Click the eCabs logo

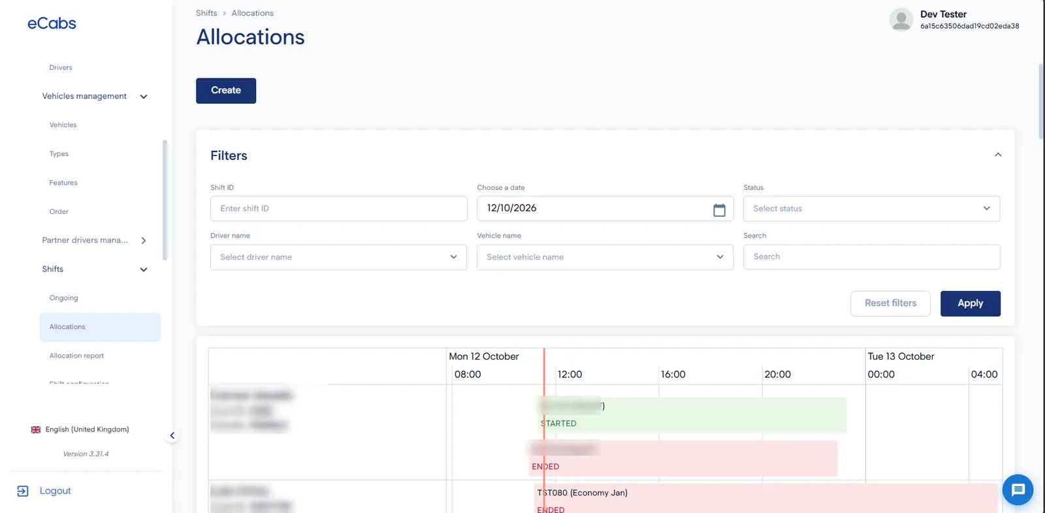52,23
